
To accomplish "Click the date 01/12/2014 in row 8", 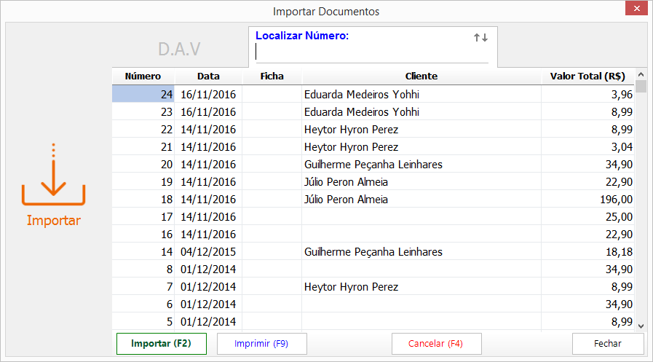I will [208, 269].
